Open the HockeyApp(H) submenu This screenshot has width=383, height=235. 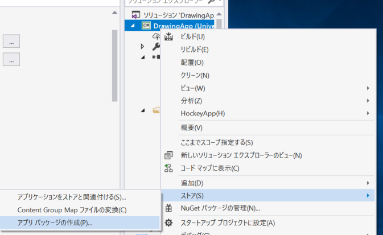[x=268, y=113]
